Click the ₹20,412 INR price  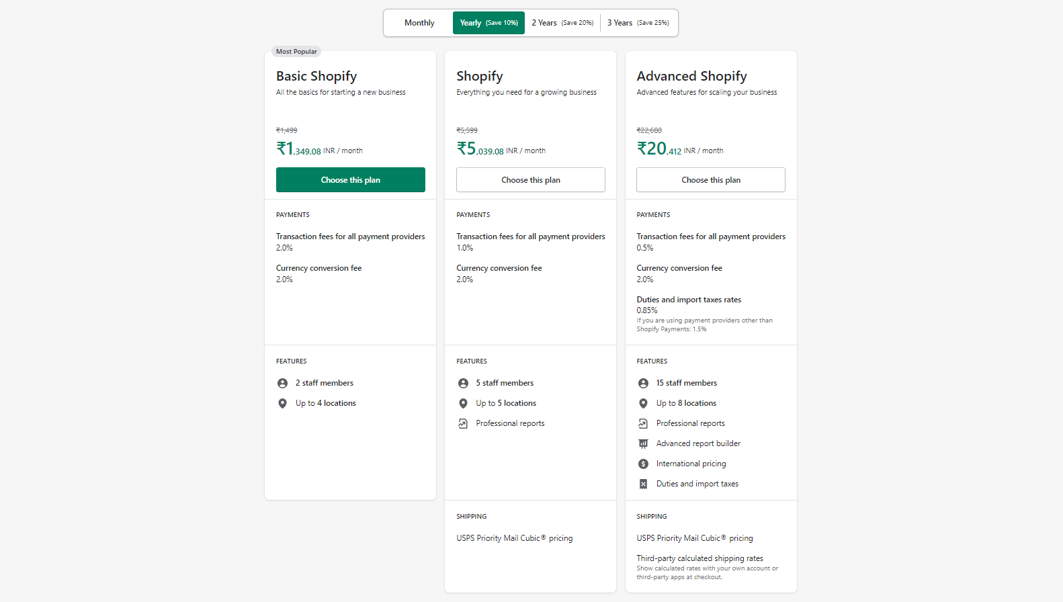coord(680,148)
